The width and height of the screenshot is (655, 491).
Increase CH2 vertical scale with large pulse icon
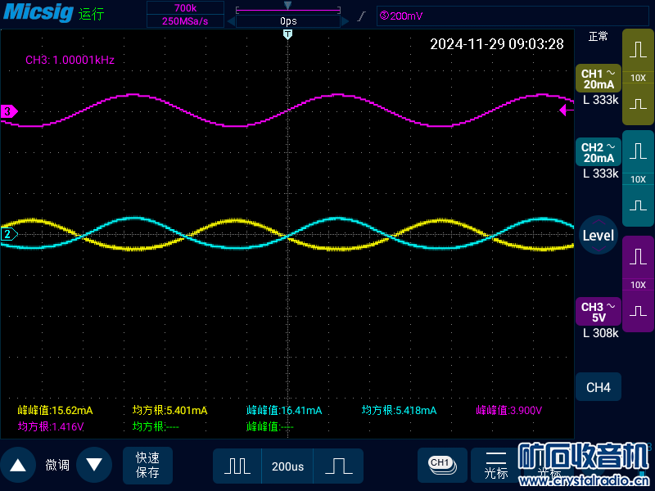click(638, 151)
